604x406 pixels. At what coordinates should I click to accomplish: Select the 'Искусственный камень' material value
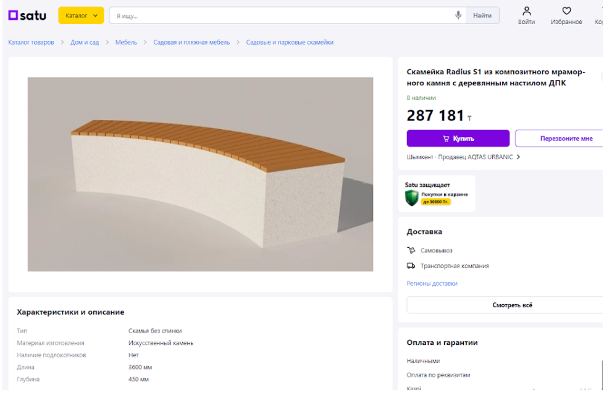(x=161, y=343)
